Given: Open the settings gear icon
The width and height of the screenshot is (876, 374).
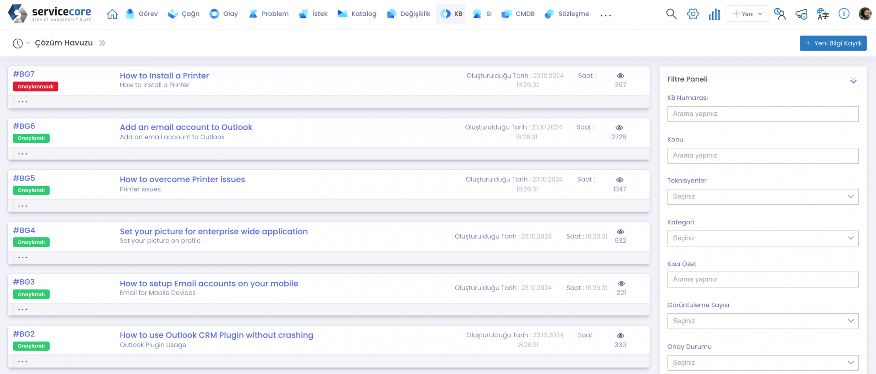Looking at the screenshot, I should tap(693, 14).
